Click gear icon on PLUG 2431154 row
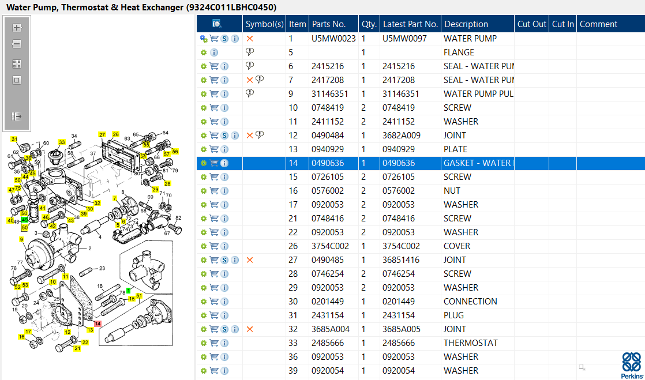The height and width of the screenshot is (380, 645). point(203,315)
